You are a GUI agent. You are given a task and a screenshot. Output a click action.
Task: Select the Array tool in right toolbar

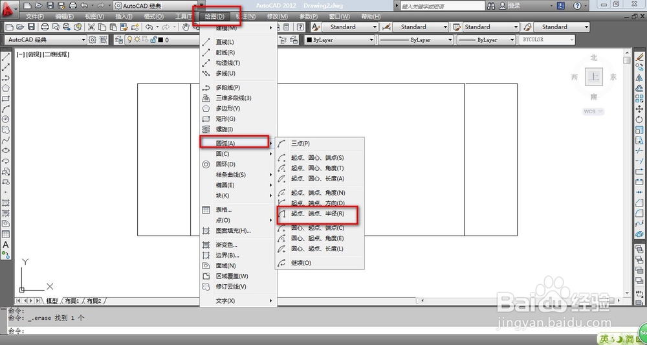[639, 98]
